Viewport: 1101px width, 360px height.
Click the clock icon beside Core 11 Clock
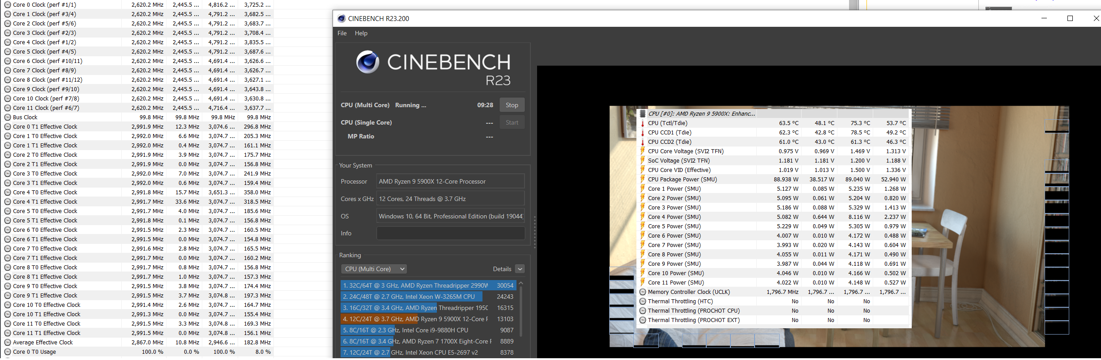pos(8,108)
